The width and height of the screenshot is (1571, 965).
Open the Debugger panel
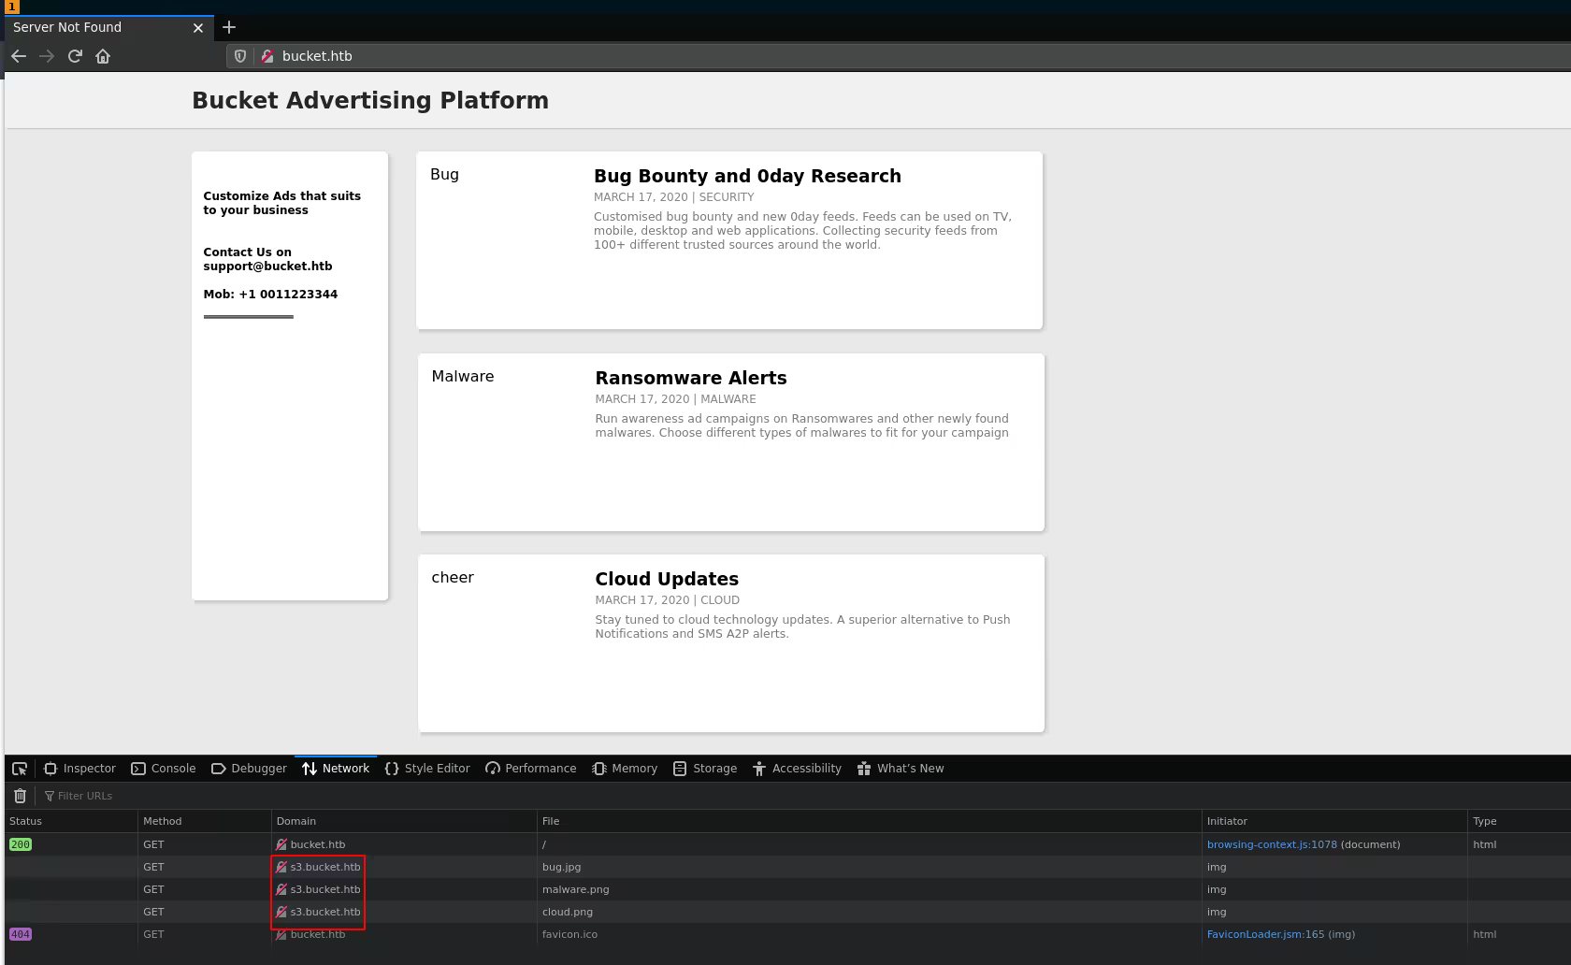point(250,769)
